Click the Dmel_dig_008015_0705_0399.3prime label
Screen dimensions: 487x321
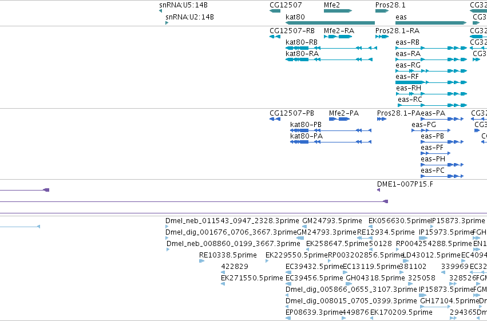[351, 301]
